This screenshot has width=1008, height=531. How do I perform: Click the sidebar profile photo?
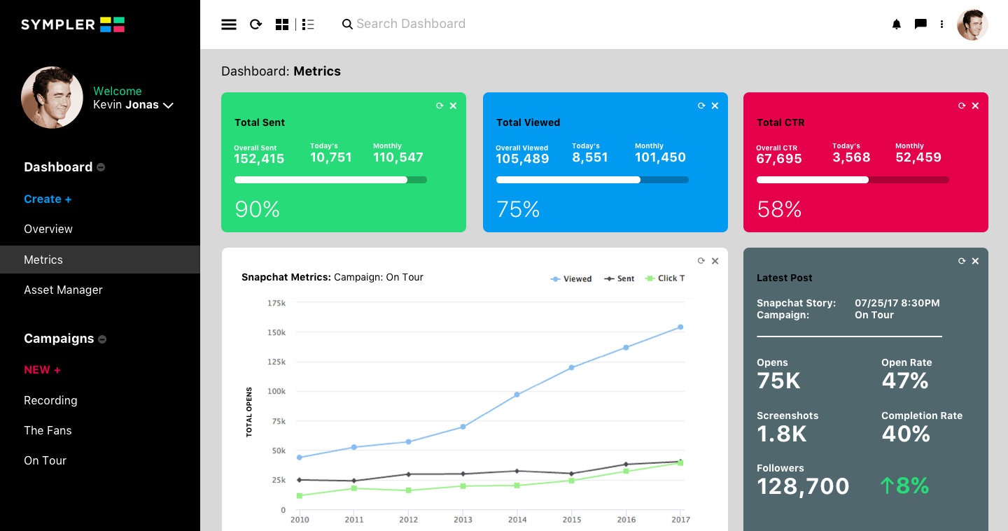click(x=52, y=97)
